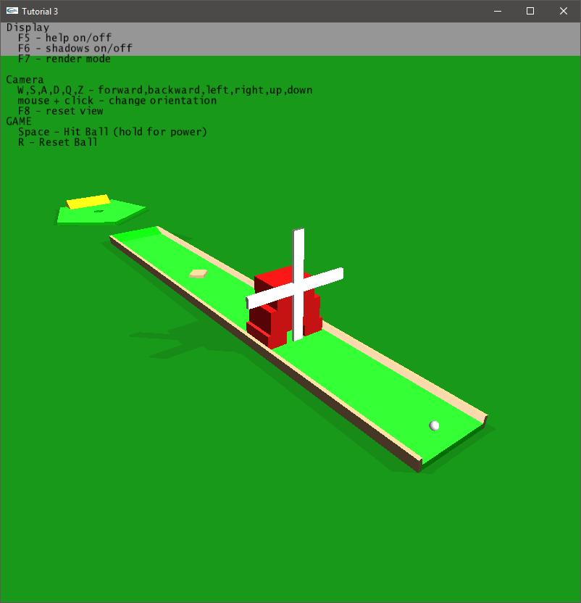Click the 'F8 - reset view' text
This screenshot has height=603, width=581.
(60, 111)
